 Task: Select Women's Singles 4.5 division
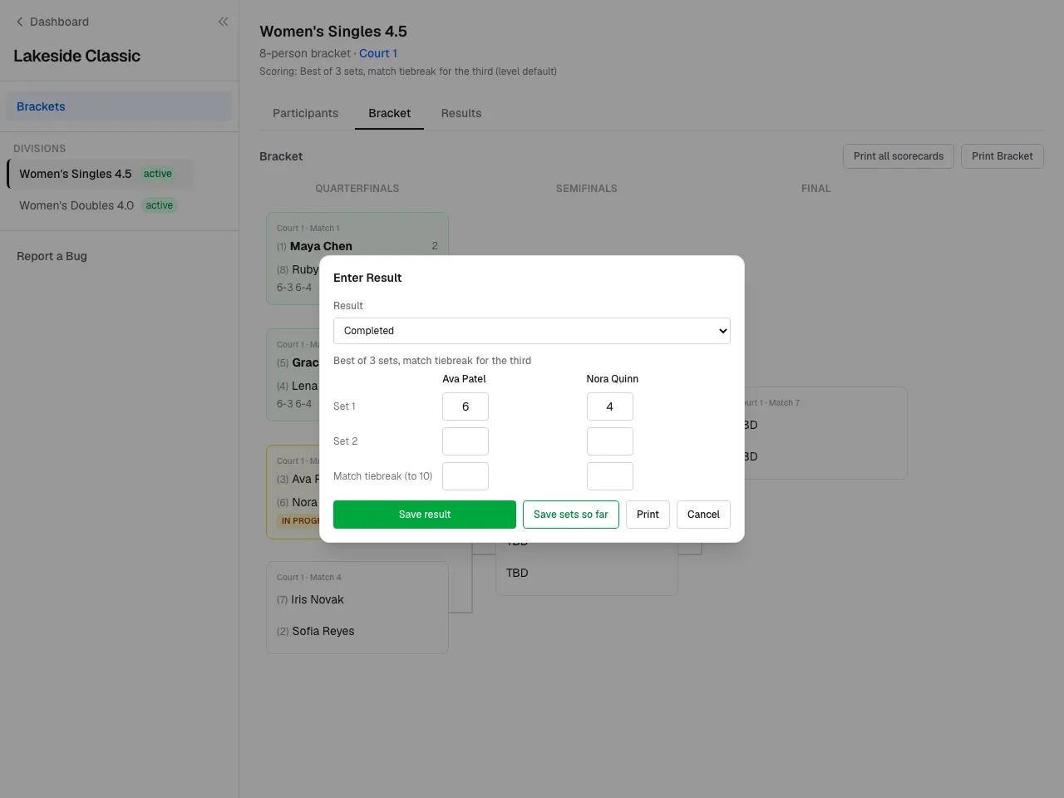[100, 174]
